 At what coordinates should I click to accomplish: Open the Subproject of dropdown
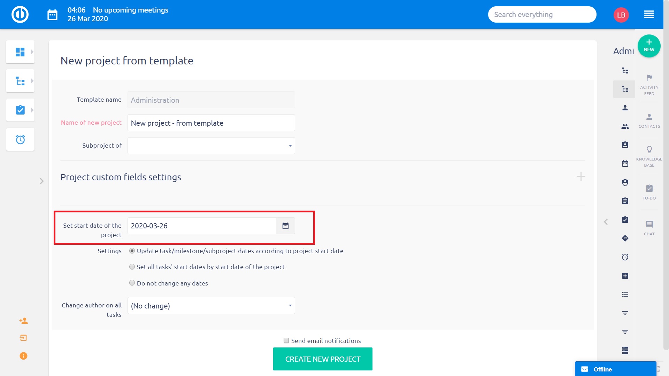pyautogui.click(x=211, y=146)
